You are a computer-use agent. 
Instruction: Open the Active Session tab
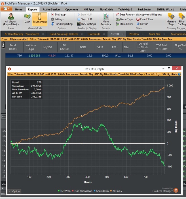click(x=51, y=9)
